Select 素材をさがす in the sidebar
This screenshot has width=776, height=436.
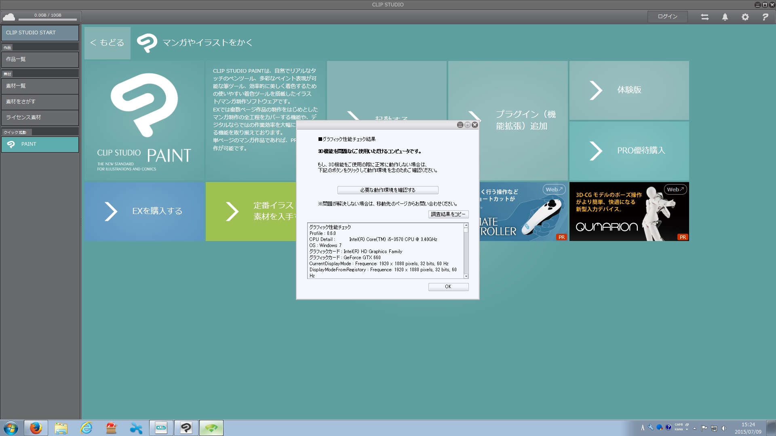[x=40, y=102]
